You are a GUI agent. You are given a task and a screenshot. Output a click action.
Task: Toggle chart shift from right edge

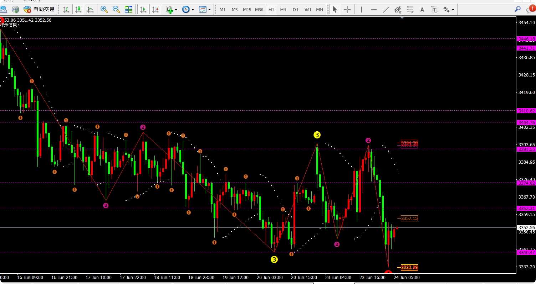point(155,10)
